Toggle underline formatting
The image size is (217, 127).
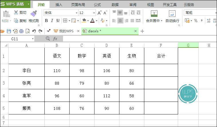coord(58,21)
